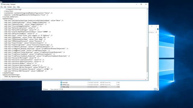Click the Utilities.aspx file icon in Explorer
The height and width of the screenshot is (108, 193).
61,85
